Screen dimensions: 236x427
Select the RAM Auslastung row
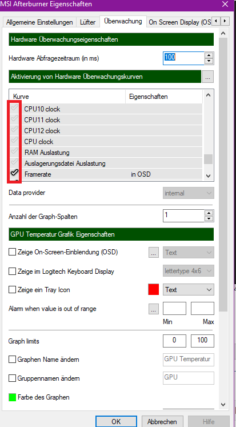pos(106,153)
